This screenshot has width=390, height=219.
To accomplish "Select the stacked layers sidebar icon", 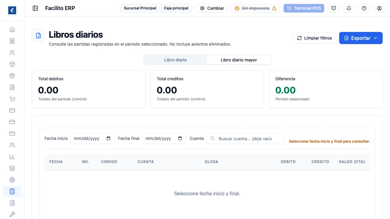I will [x=12, y=168].
